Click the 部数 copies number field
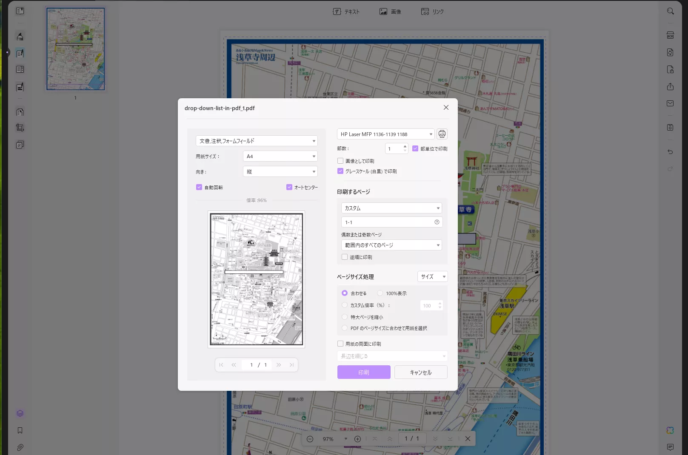The height and width of the screenshot is (455, 688). coord(394,148)
